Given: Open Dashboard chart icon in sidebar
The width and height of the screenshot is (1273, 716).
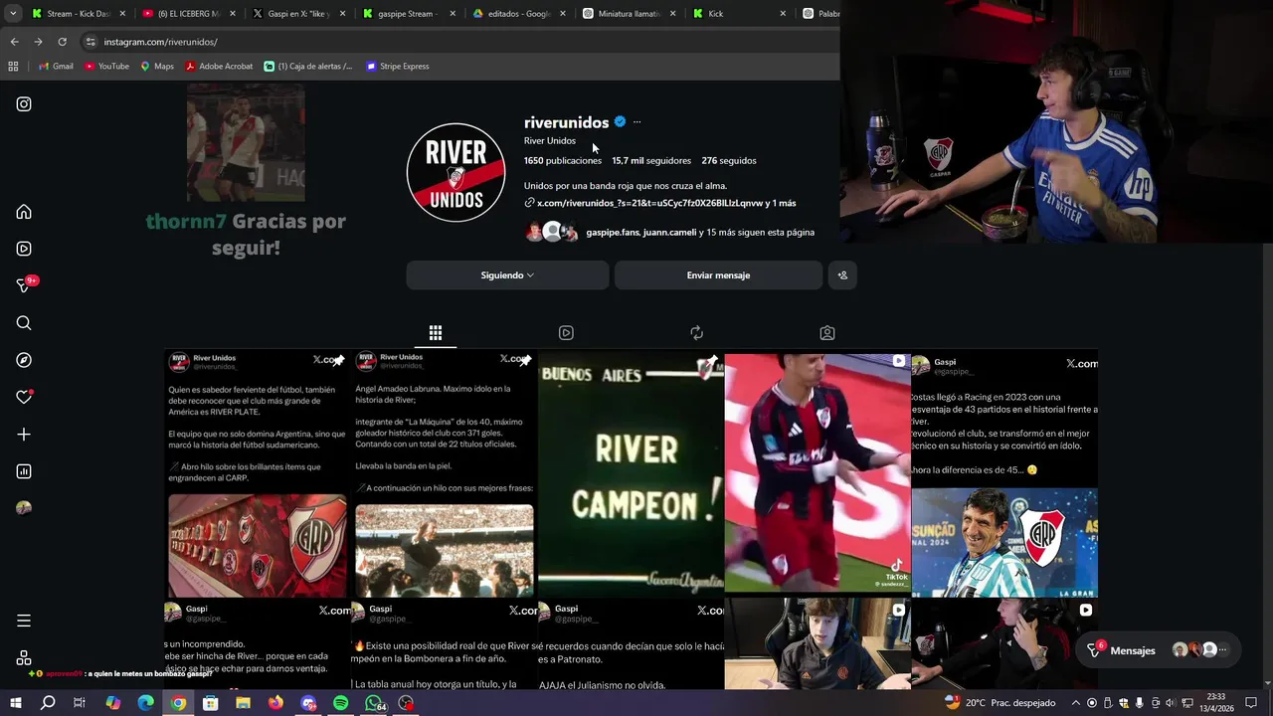Looking at the screenshot, I should tap(24, 471).
